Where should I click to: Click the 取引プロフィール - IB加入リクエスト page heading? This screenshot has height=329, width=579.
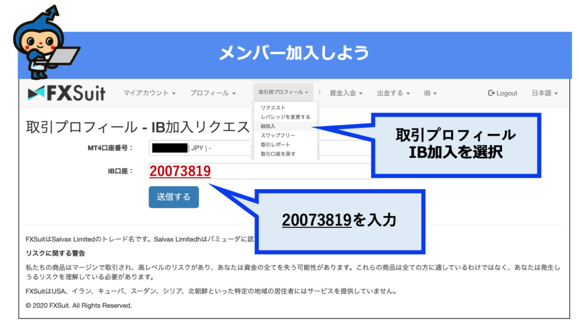click(138, 127)
